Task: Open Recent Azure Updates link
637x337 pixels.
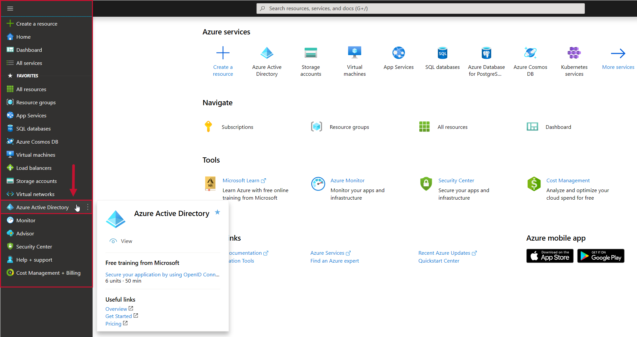Action: (448, 253)
